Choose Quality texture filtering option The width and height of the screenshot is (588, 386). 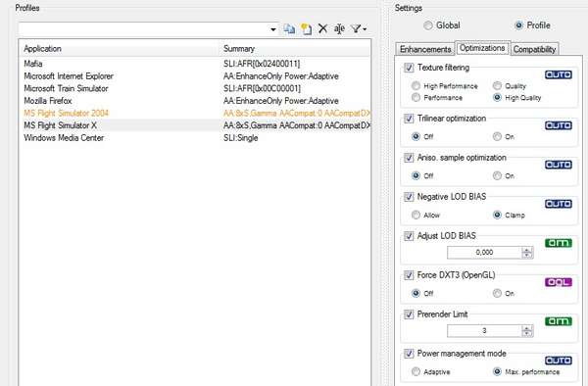click(x=497, y=86)
